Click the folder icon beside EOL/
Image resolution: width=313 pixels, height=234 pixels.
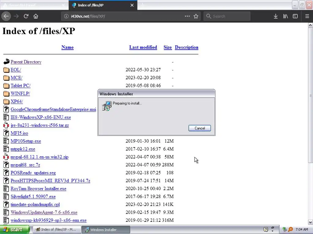(x=6, y=70)
